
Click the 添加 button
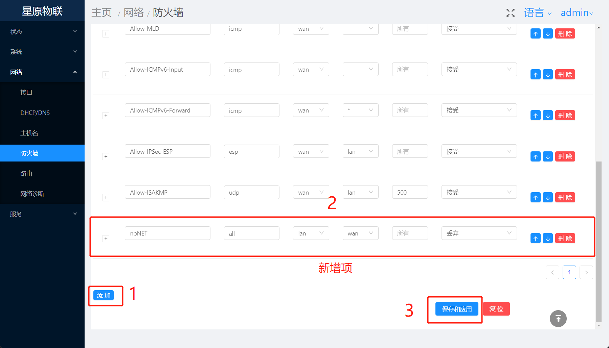[x=104, y=296]
